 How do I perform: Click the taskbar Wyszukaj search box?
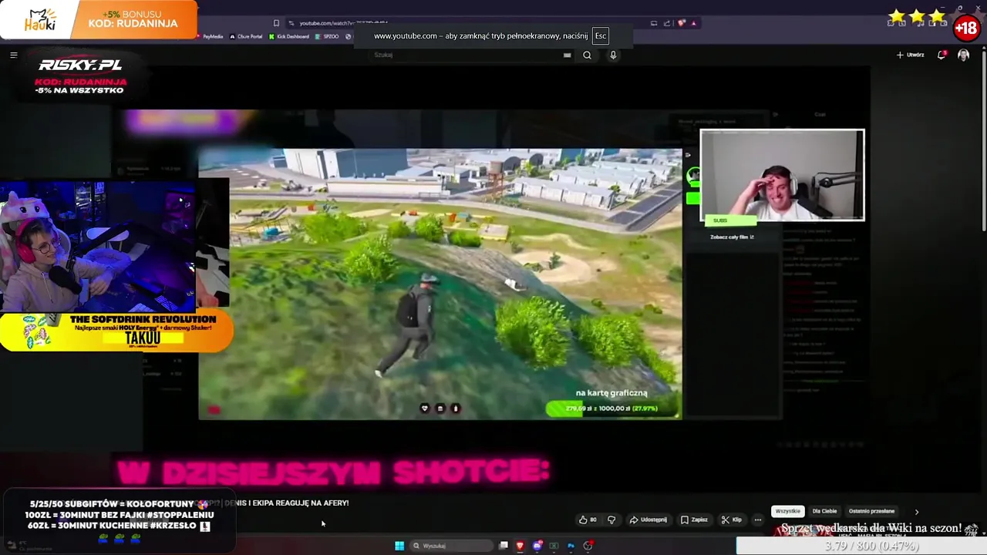click(x=452, y=546)
